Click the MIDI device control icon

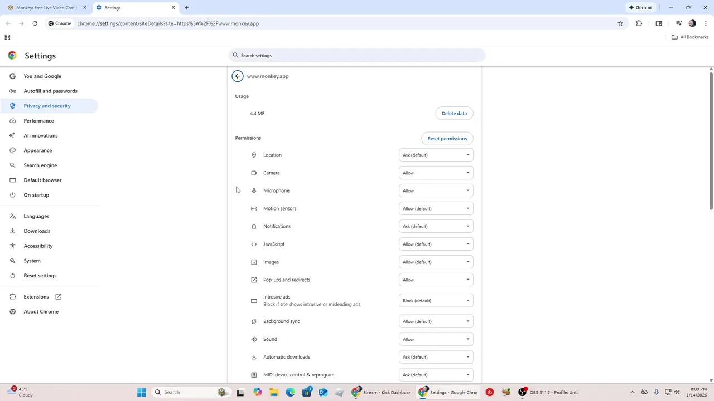click(254, 375)
